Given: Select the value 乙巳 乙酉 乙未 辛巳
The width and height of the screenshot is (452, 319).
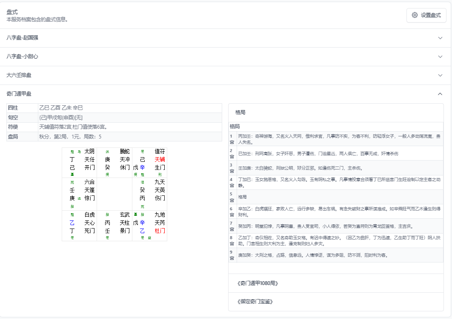Looking at the screenshot, I should 61,108.
